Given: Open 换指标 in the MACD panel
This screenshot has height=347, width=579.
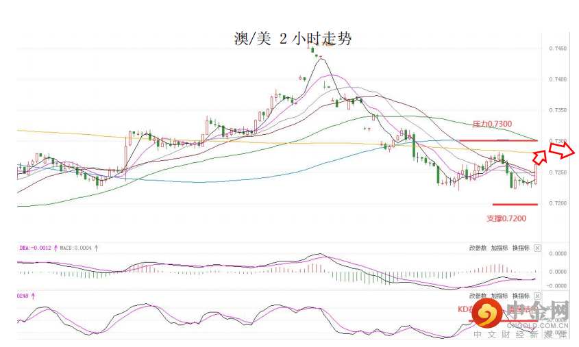Looking at the screenshot, I should tap(520, 247).
